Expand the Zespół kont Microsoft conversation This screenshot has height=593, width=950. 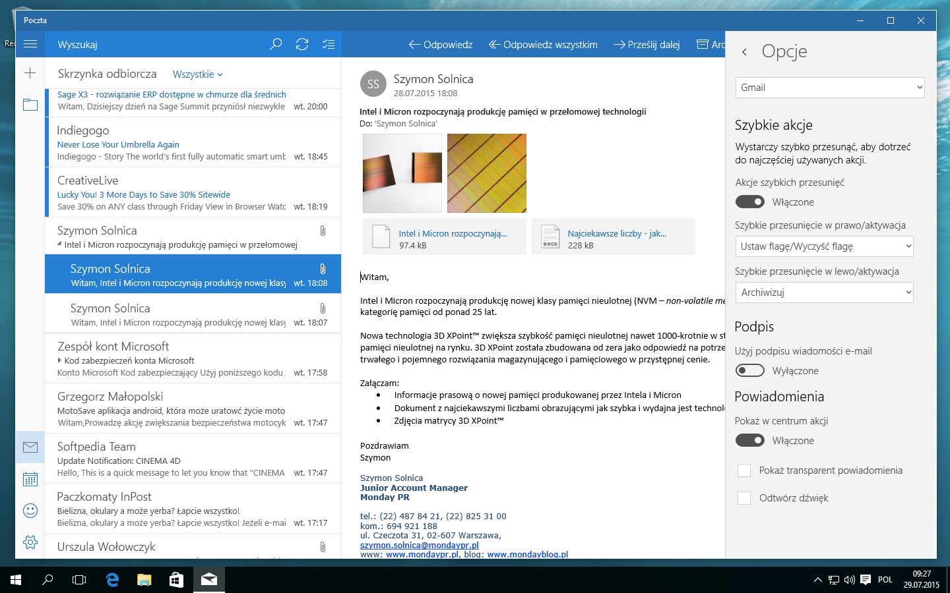pos(59,360)
